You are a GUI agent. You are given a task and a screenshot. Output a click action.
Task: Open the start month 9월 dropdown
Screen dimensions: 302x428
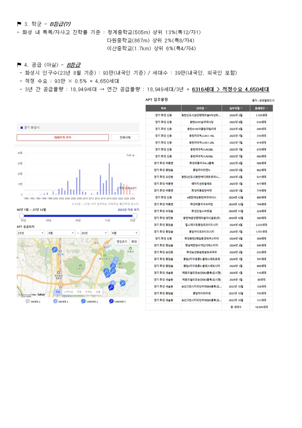pos(61,233)
